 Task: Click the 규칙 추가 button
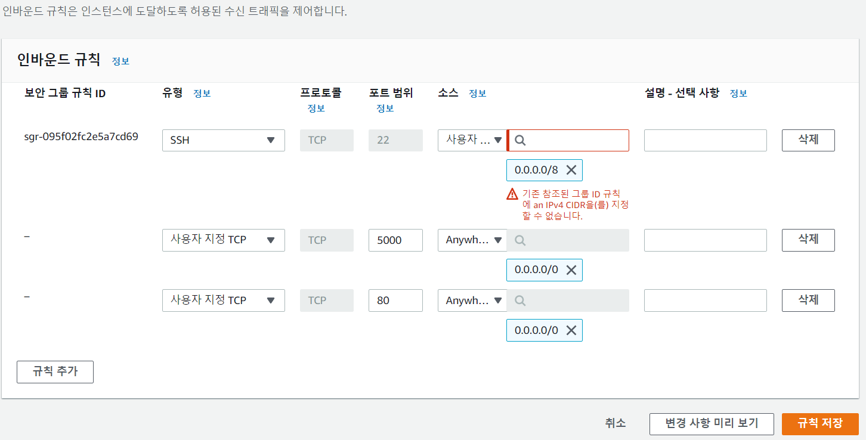point(55,371)
